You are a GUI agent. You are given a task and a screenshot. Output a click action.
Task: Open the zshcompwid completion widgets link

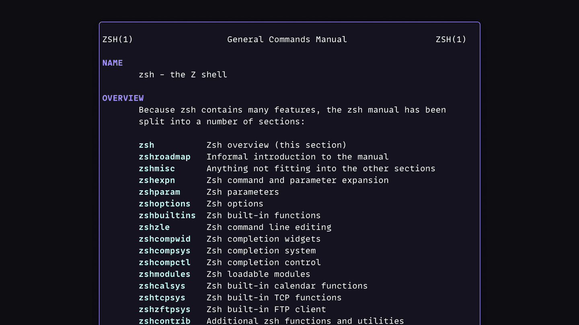point(164,239)
